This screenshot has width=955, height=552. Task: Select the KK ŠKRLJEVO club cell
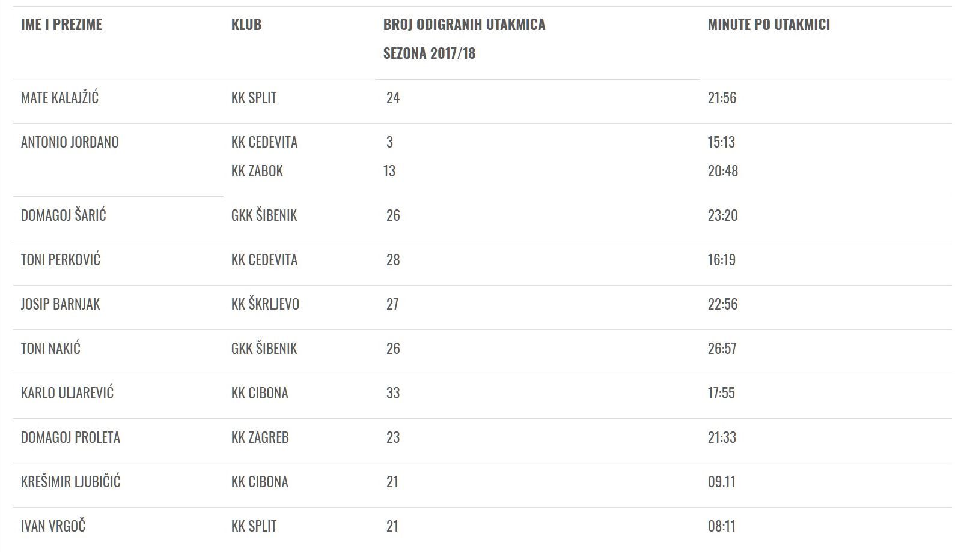click(265, 304)
